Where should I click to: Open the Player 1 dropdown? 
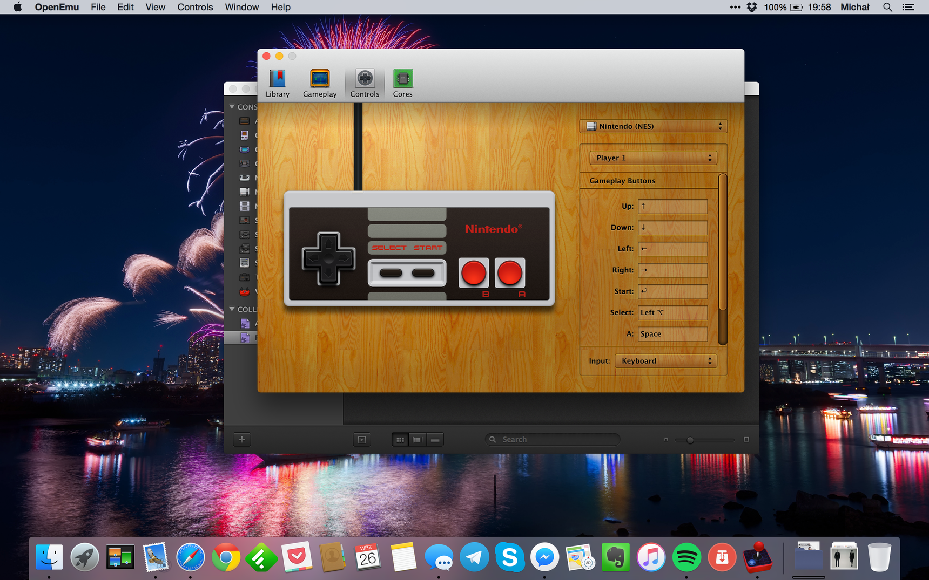coord(654,158)
